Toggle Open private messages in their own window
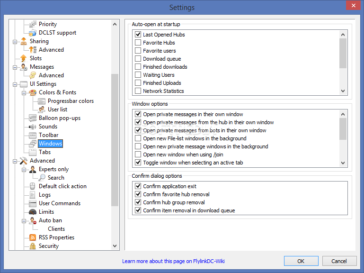364x273 pixels. 138,114
